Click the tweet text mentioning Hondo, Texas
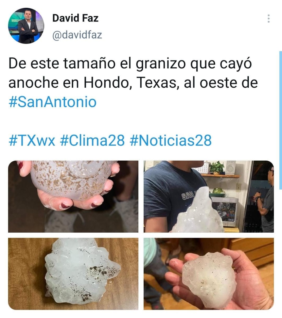 tap(133, 83)
